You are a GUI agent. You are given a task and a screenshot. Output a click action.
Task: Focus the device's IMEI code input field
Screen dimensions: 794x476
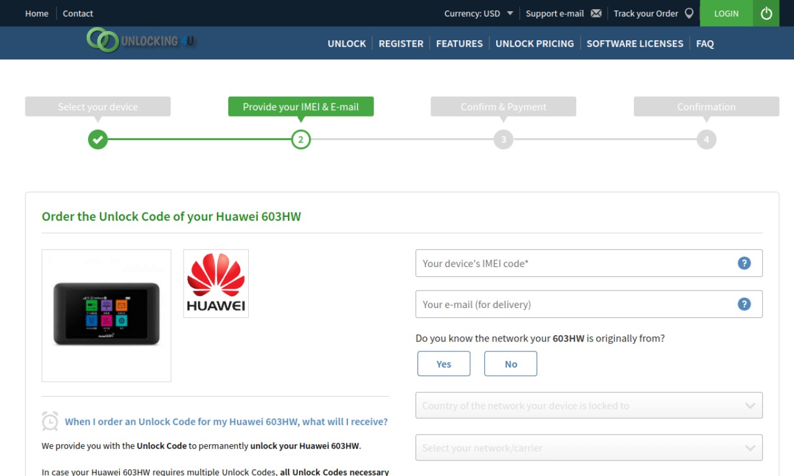(589, 263)
